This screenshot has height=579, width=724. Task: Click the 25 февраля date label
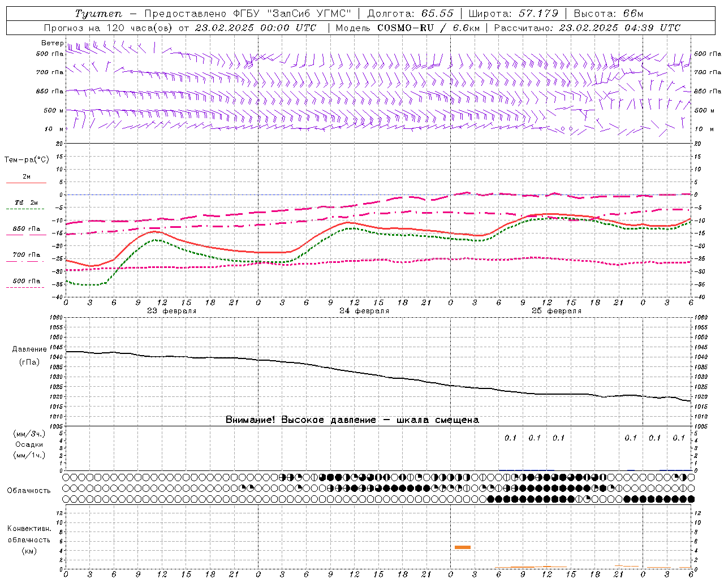(x=557, y=311)
